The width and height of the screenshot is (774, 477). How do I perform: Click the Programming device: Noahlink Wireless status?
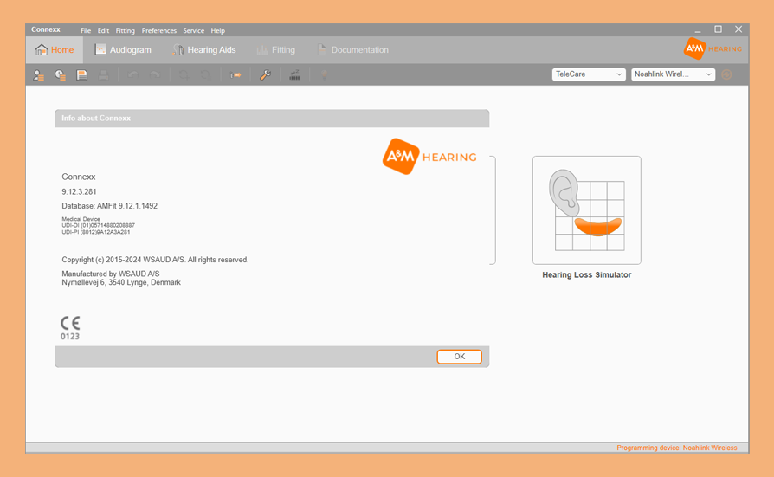676,448
